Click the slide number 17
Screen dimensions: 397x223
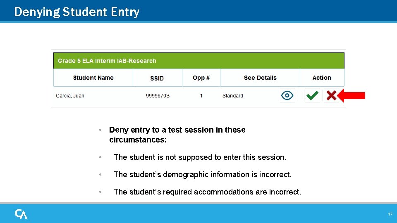coord(390,214)
